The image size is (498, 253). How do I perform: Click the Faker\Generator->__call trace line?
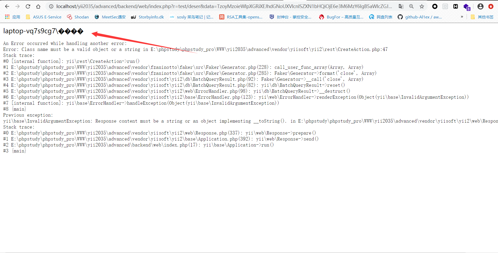[183, 79]
